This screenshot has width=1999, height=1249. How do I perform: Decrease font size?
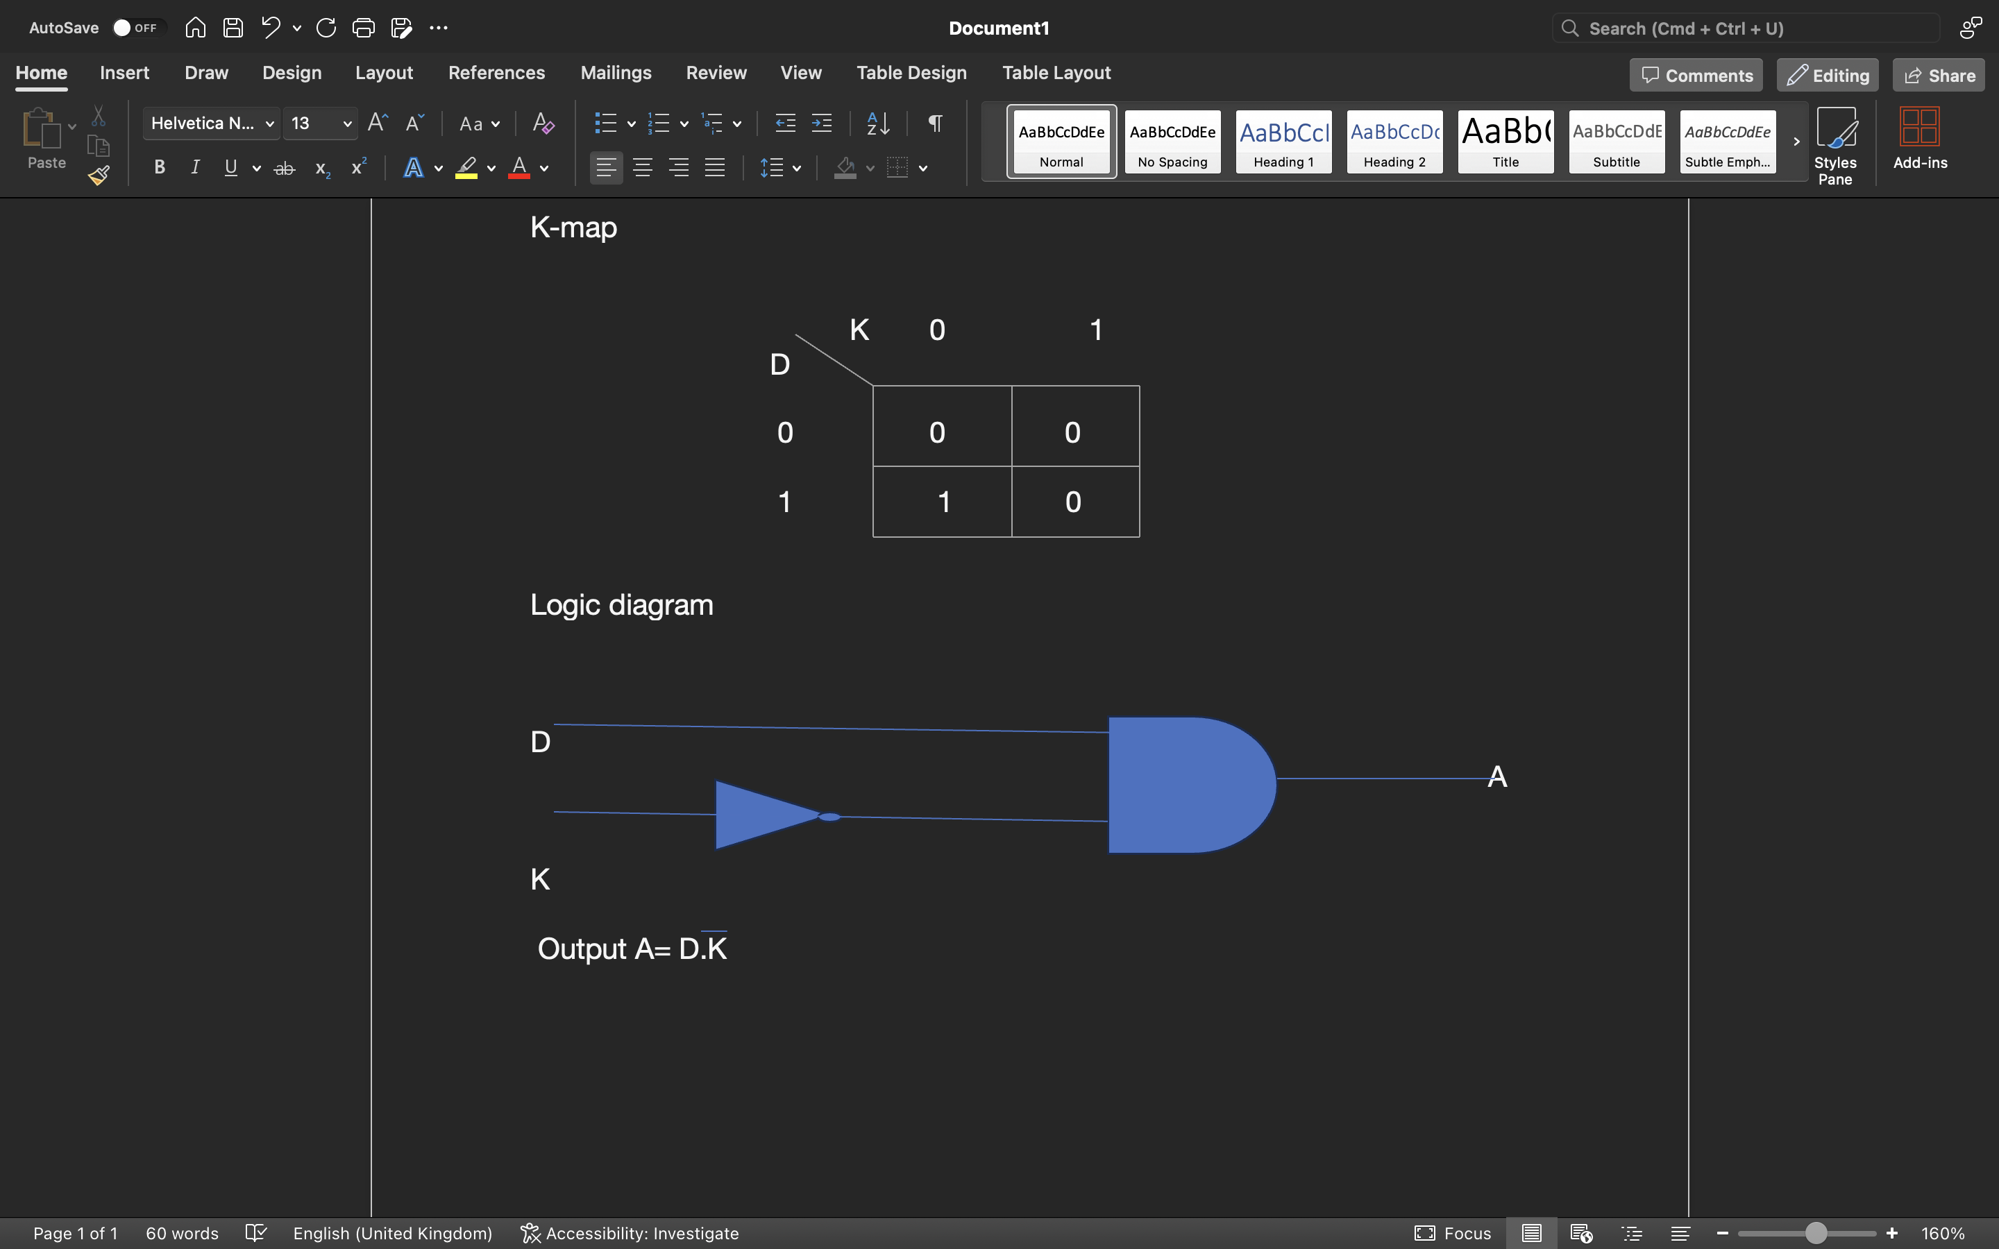tap(414, 123)
